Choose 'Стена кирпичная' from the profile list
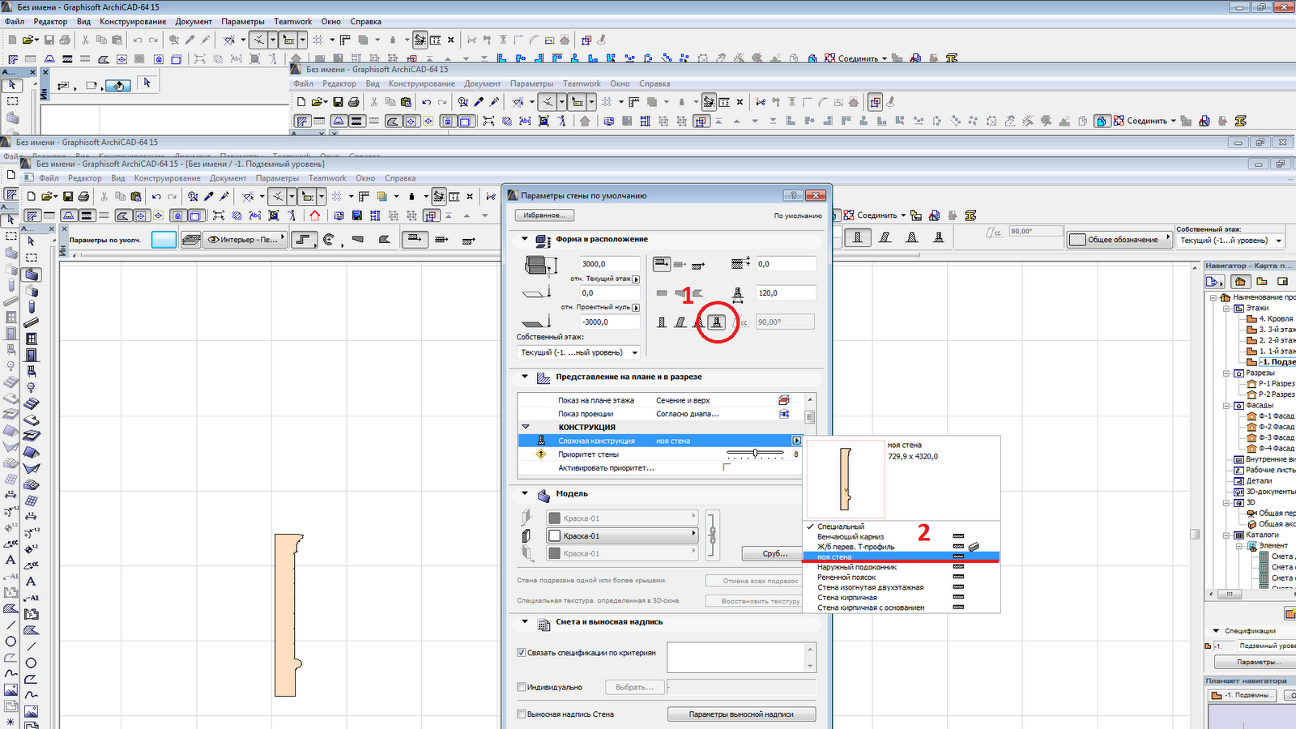 coord(847,598)
